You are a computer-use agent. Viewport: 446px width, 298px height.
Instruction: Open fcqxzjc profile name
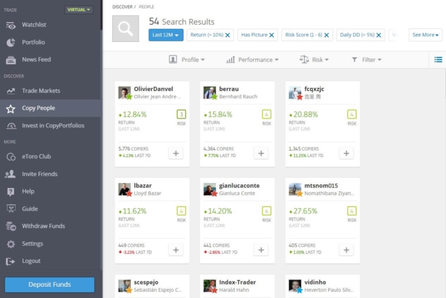(314, 89)
